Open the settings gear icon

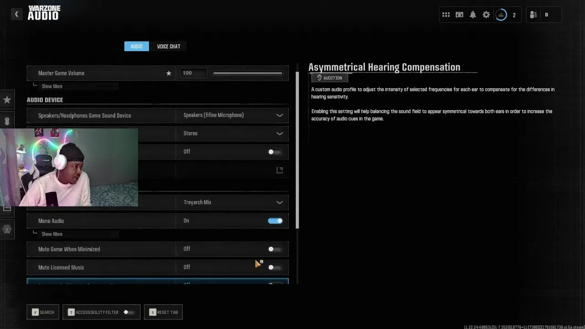click(x=486, y=15)
